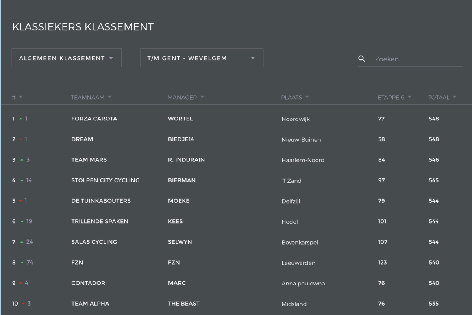Click the green up arrow in FZN row
Screen dimensions: 472x315
point(22,262)
